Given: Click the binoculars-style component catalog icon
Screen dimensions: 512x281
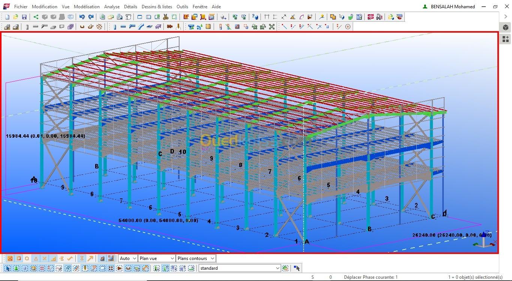Looking at the screenshot, I should click(191, 27).
